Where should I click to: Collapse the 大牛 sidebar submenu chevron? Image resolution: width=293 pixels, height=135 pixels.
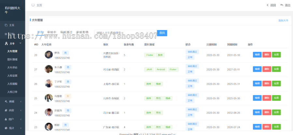pyautogui.click(x=21, y=43)
